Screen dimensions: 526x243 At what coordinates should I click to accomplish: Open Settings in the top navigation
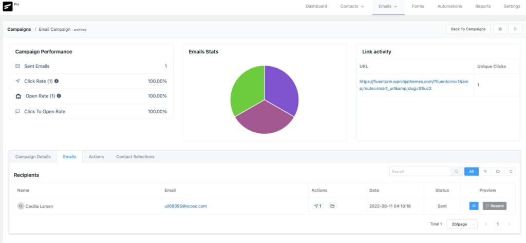(512, 6)
